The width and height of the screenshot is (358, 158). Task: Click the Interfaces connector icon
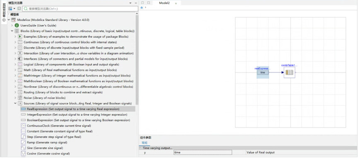[20, 59]
